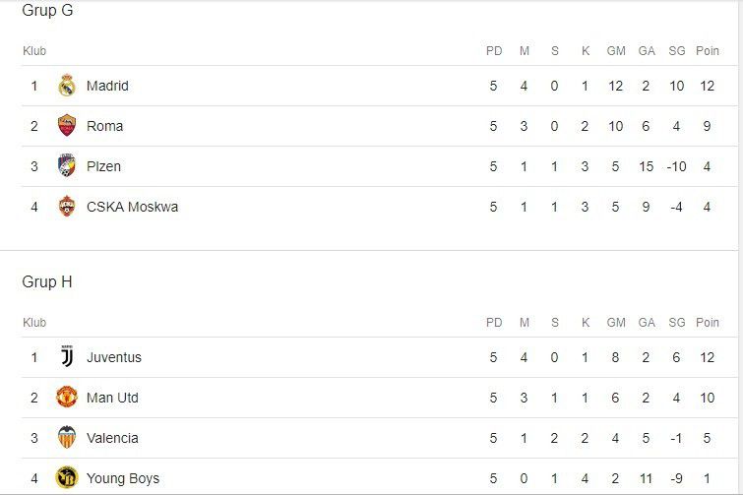Select the Man Utd team name
This screenshot has width=743, height=495.
tap(112, 398)
